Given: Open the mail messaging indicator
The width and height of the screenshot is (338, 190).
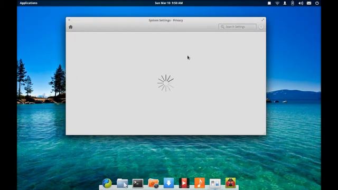Looking at the screenshot, I should click(x=309, y=3).
